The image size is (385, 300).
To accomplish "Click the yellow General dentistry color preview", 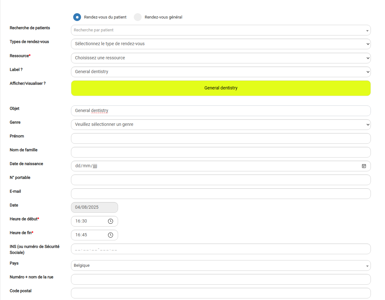I will (220, 88).
